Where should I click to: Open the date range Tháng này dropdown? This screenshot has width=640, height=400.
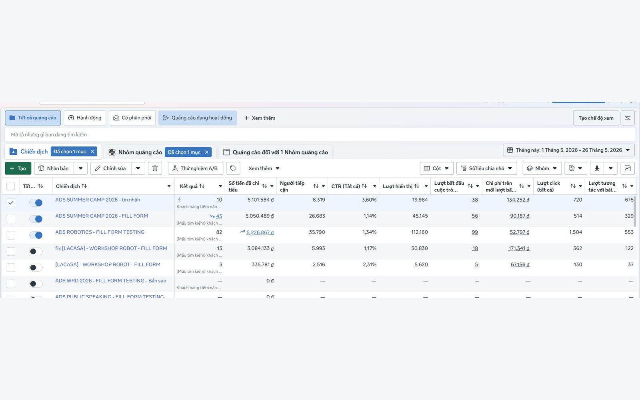(x=568, y=150)
